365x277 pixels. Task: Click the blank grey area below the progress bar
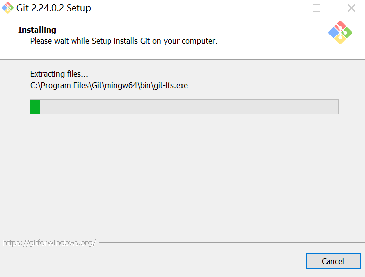182,177
